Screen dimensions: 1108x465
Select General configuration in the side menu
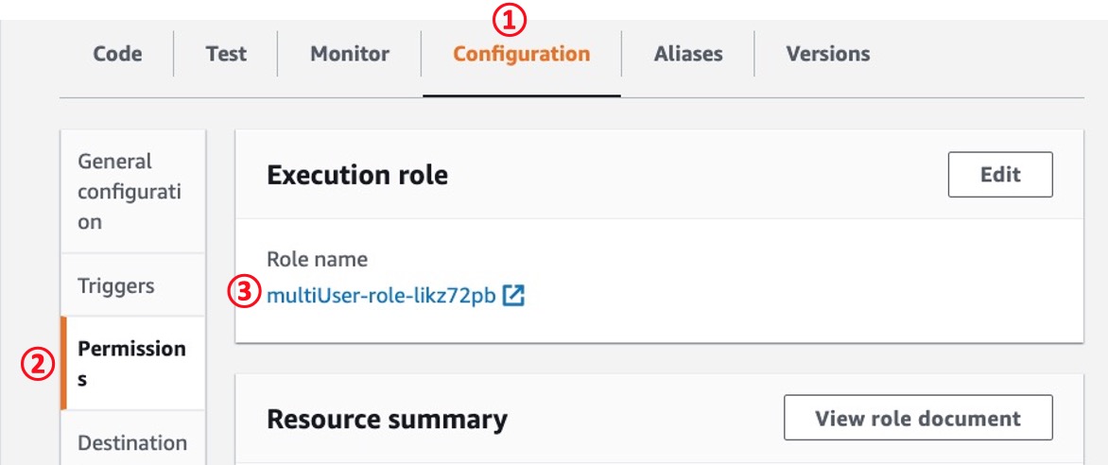(x=133, y=192)
